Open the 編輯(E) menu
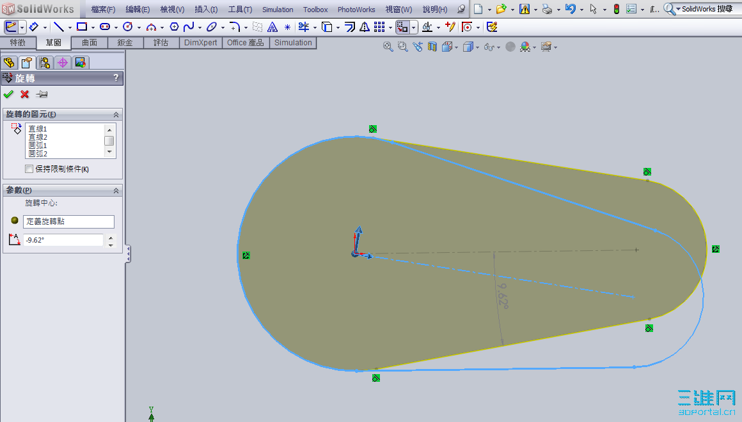The height and width of the screenshot is (422, 742). 138,10
